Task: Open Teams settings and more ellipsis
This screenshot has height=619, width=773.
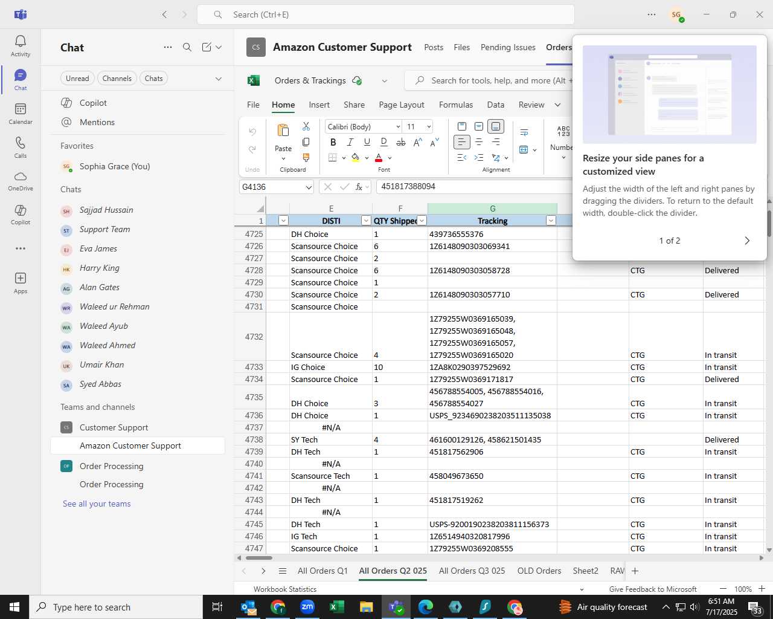Action: pyautogui.click(x=651, y=15)
